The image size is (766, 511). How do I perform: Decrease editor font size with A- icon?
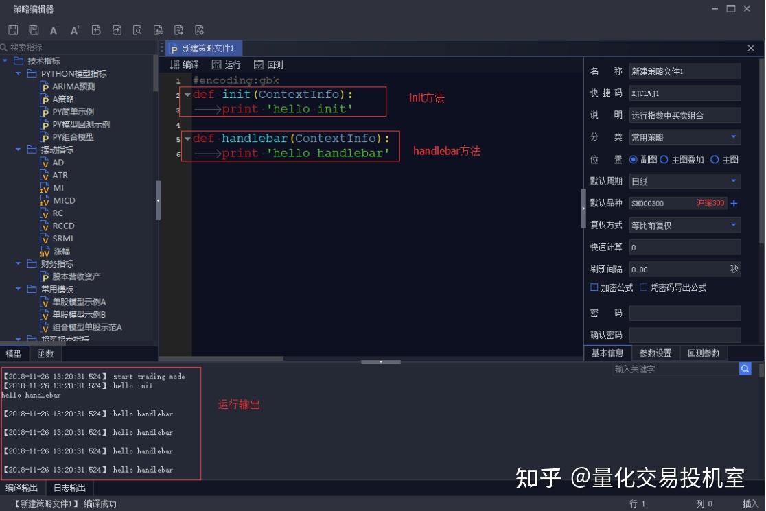pyautogui.click(x=54, y=30)
